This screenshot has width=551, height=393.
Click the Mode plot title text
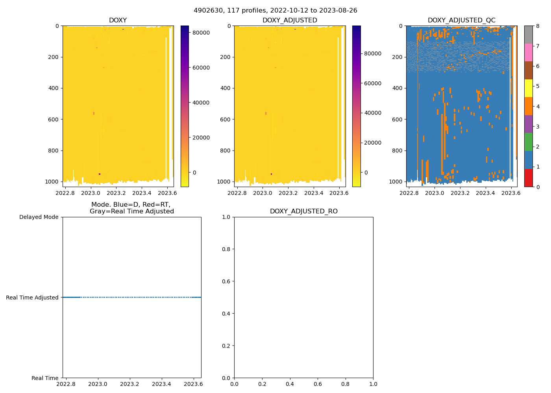click(131, 208)
